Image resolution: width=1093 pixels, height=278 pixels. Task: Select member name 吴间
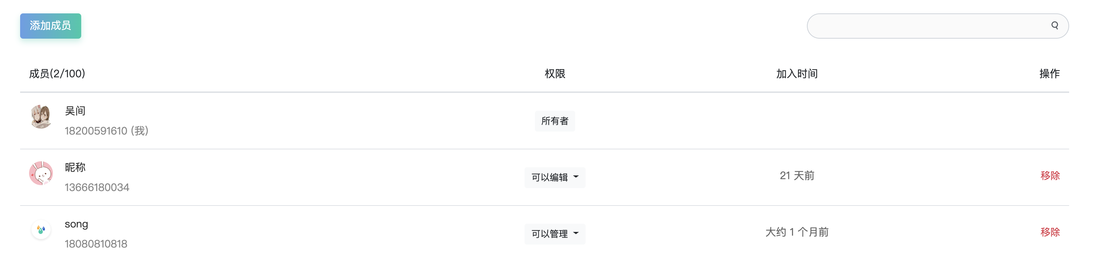(x=75, y=111)
